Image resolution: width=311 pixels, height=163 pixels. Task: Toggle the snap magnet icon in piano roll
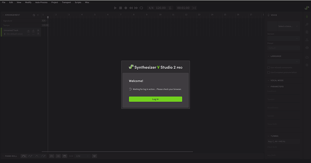pos(94,156)
